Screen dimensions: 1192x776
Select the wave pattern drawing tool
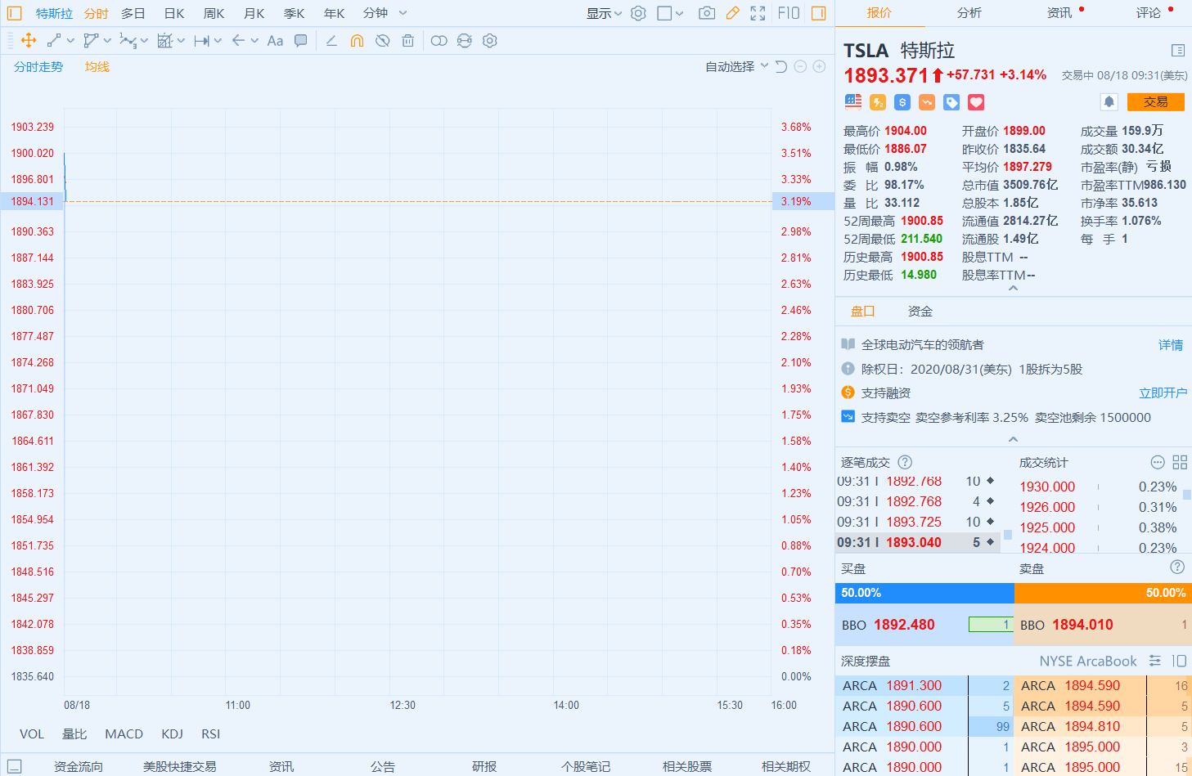click(x=128, y=41)
